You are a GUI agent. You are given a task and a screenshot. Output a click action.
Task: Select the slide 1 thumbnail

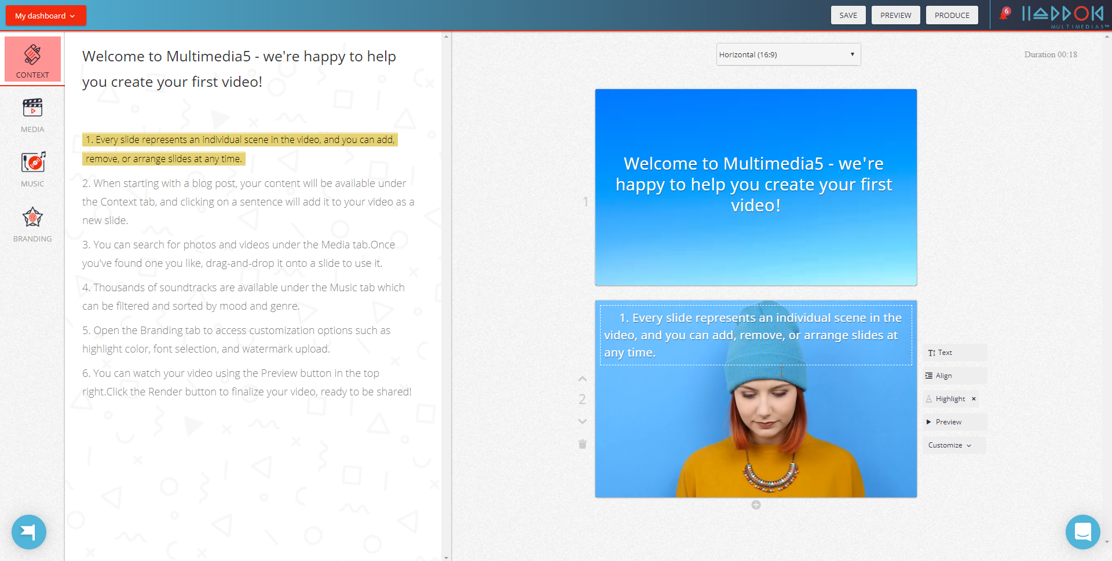(756, 187)
